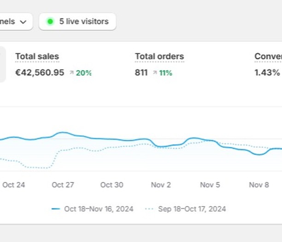Toggle the Sep 18–Oct 17, 2024 series label
This screenshot has height=242, width=282.
(x=192, y=209)
